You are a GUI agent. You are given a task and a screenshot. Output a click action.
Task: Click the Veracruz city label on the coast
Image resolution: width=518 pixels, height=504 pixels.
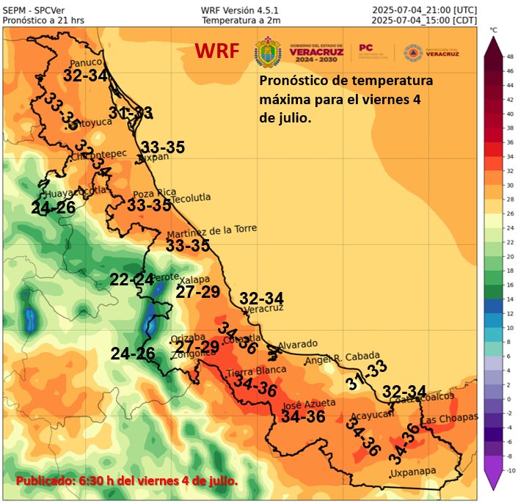click(x=263, y=310)
